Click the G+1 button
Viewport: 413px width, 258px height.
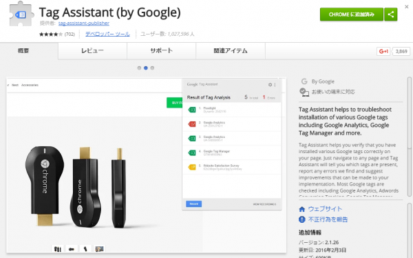click(x=383, y=51)
